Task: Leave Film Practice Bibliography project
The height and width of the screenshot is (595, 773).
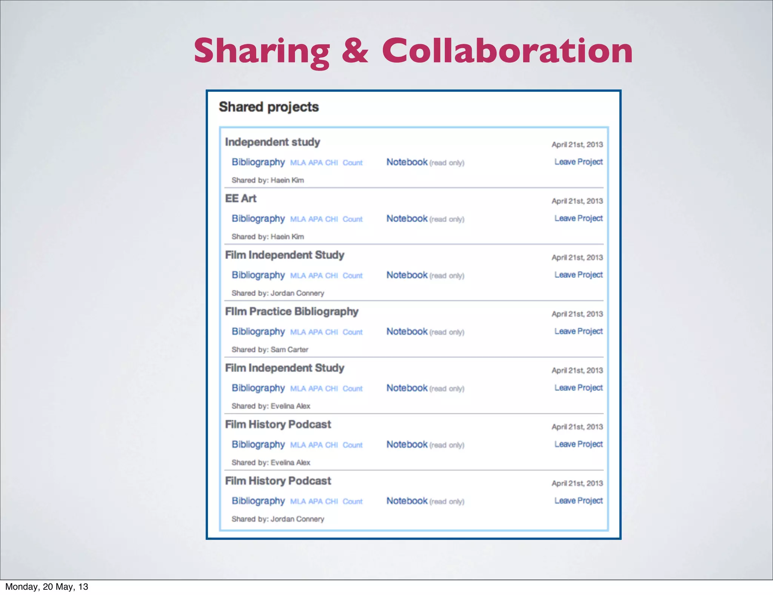Action: pos(578,331)
